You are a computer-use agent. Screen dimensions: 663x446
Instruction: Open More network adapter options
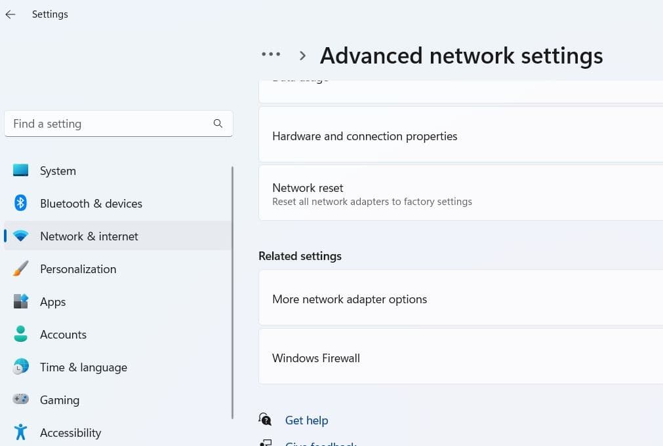coord(350,299)
